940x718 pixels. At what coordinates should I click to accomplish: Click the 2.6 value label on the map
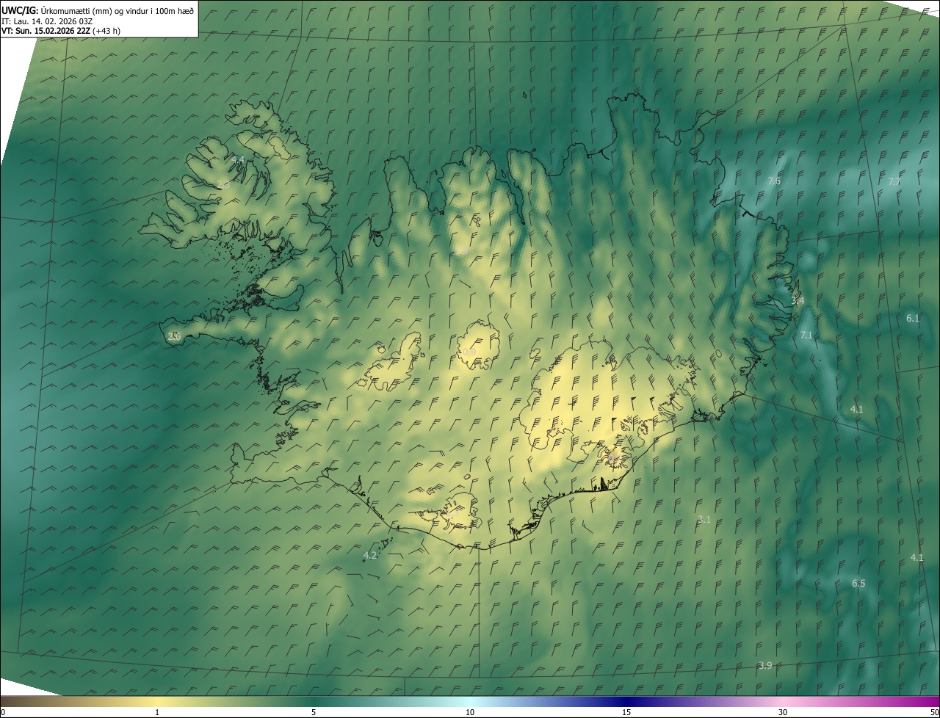tap(174, 336)
